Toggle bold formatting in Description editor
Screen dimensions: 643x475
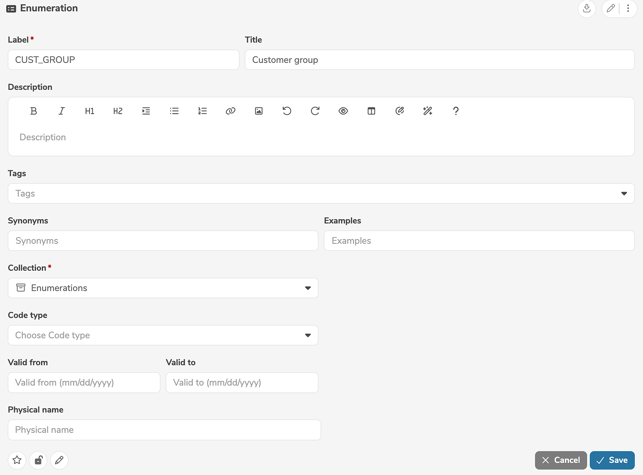click(34, 111)
